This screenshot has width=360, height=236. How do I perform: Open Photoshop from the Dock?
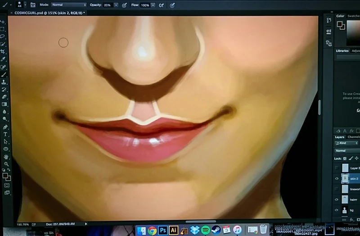(x=163, y=230)
